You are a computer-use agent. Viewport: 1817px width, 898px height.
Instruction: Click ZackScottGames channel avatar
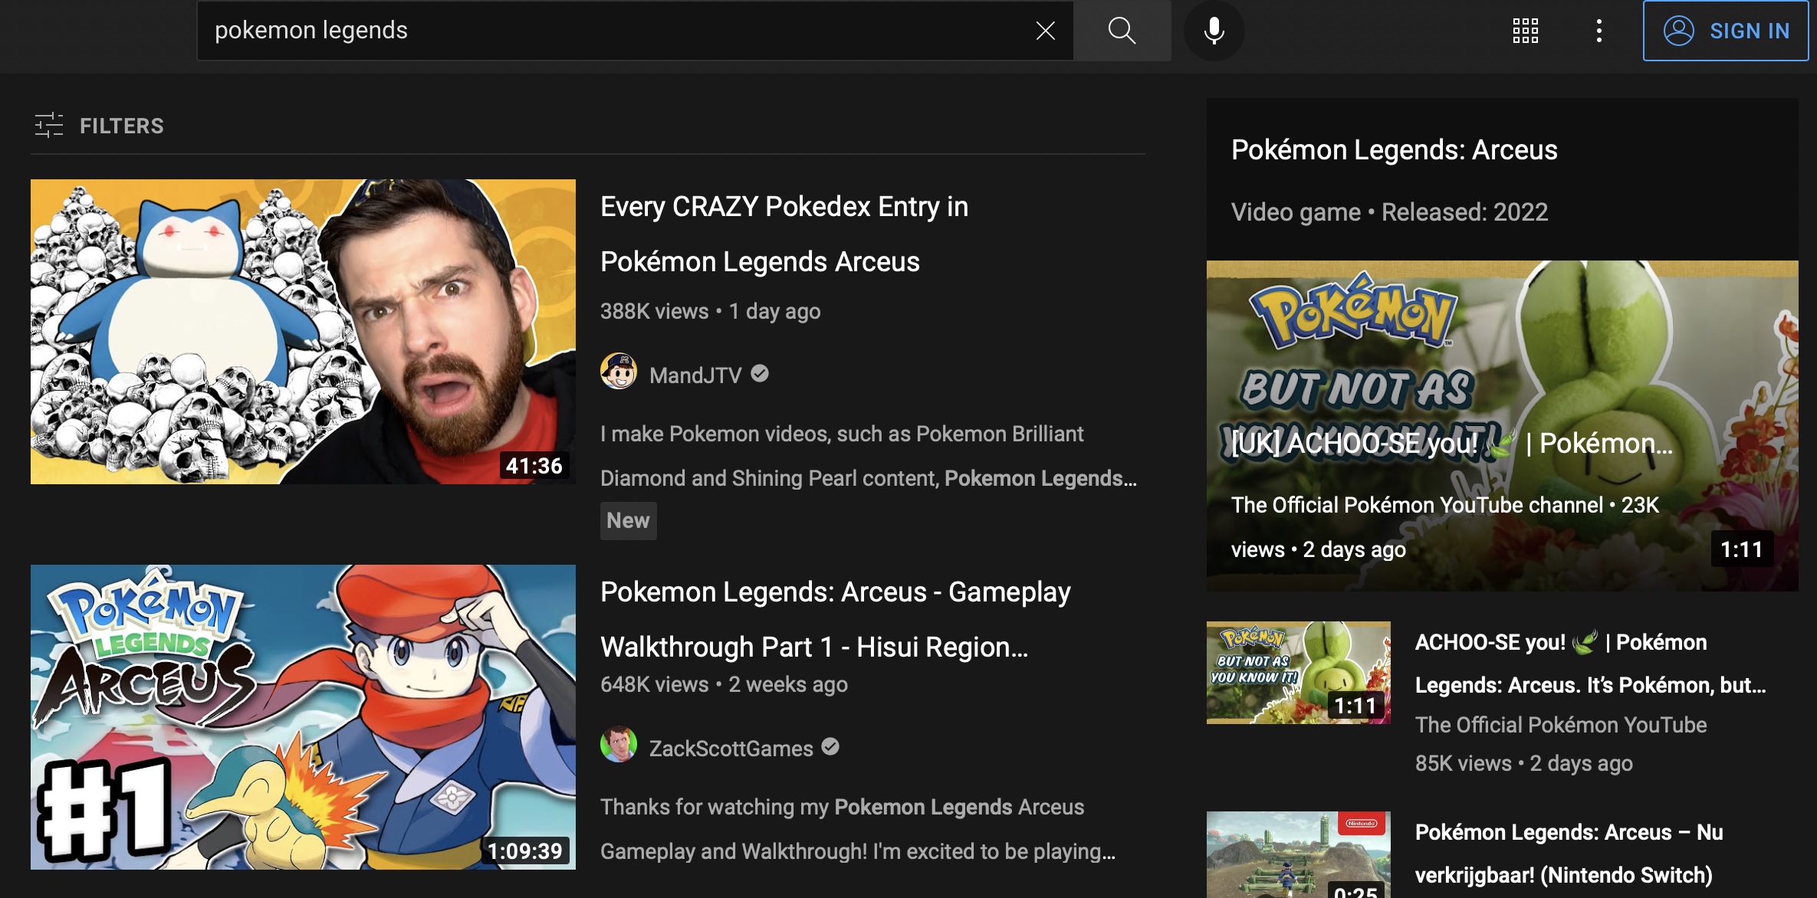pyautogui.click(x=619, y=745)
